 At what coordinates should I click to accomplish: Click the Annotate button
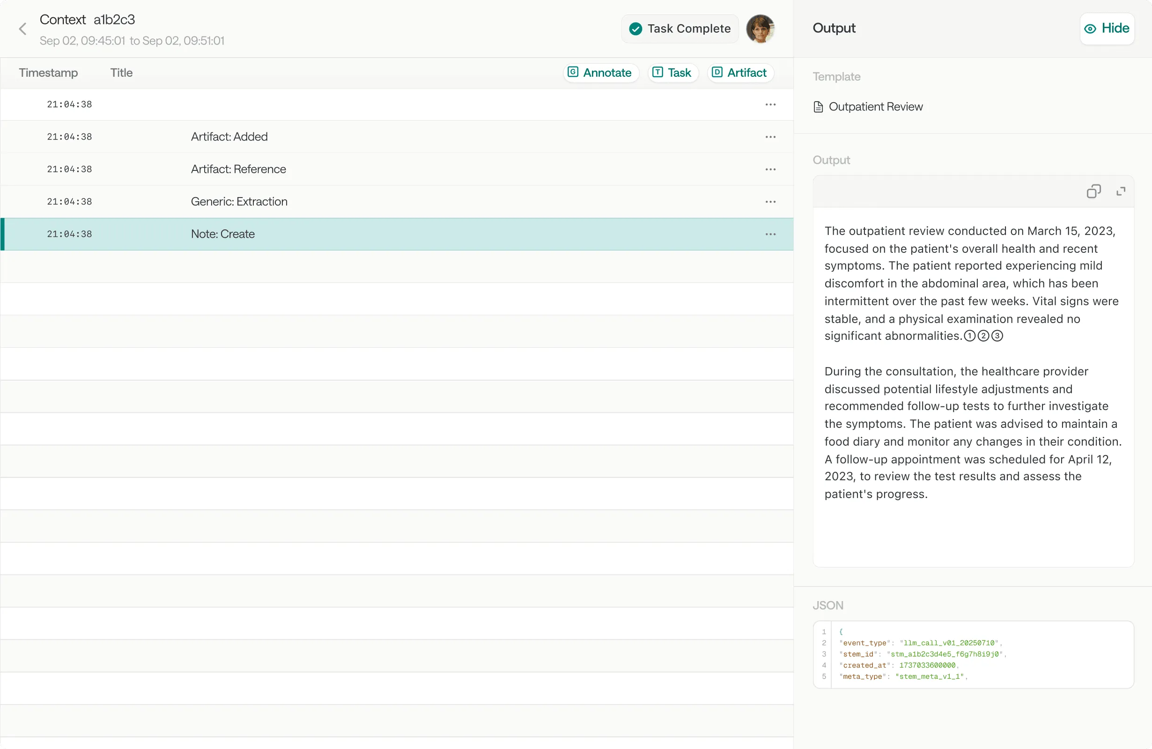[x=600, y=73]
